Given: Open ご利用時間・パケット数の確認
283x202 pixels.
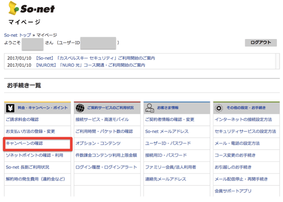Looking at the screenshot, I should (104, 131).
